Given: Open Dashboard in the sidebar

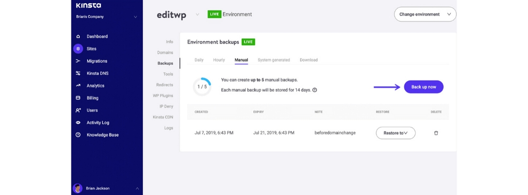Looking at the screenshot, I should click(x=97, y=37).
